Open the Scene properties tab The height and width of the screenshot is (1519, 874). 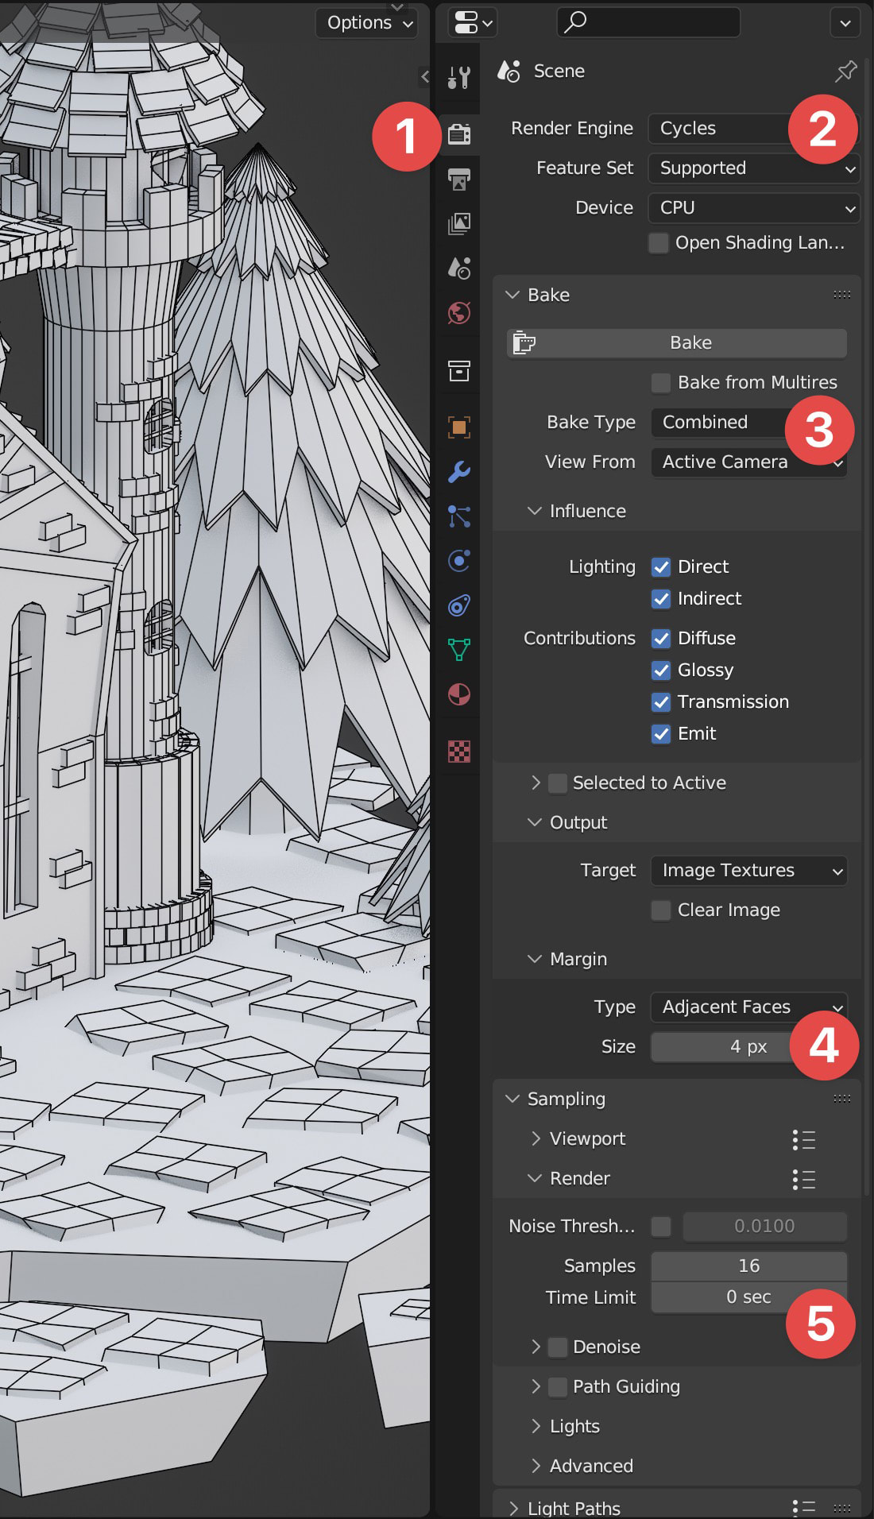[459, 268]
